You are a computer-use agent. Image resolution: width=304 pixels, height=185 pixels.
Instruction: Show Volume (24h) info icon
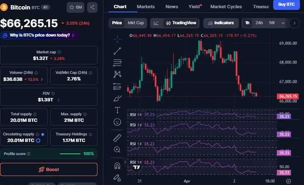pyautogui.click(x=36, y=73)
